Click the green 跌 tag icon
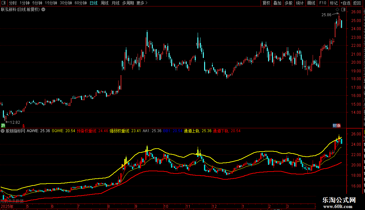This screenshot has width=365, height=210. coord(3,126)
